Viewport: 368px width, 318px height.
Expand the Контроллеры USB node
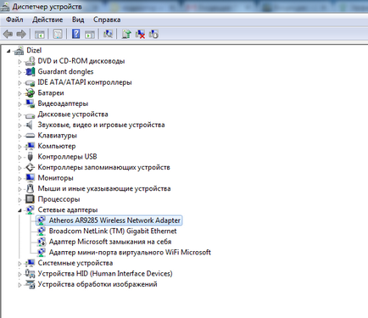tap(20, 157)
